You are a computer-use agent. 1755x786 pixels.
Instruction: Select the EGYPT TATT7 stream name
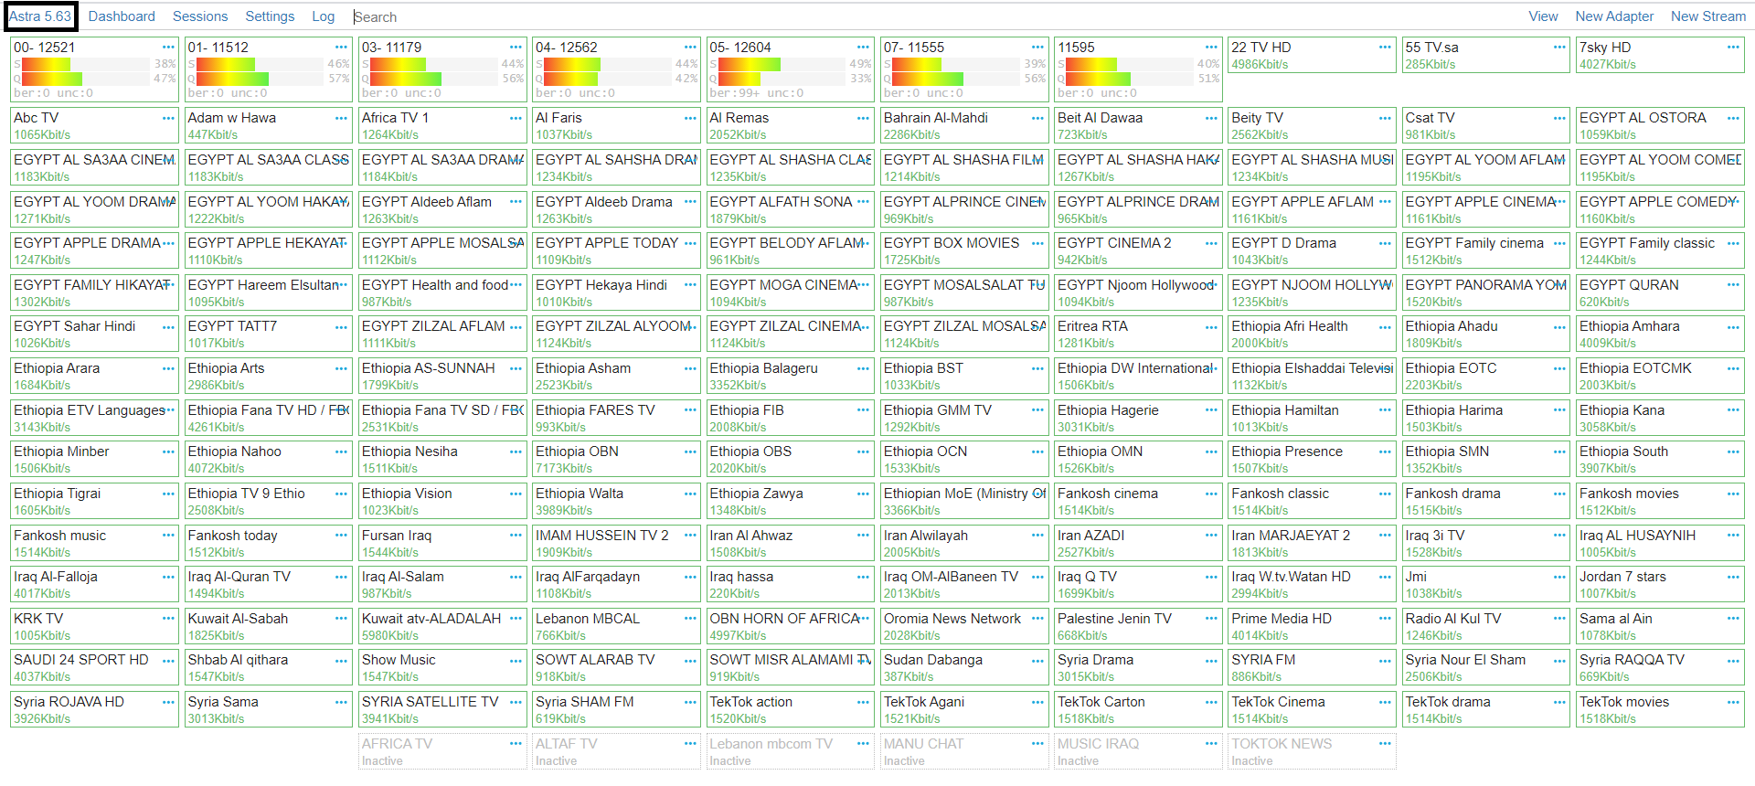[232, 326]
